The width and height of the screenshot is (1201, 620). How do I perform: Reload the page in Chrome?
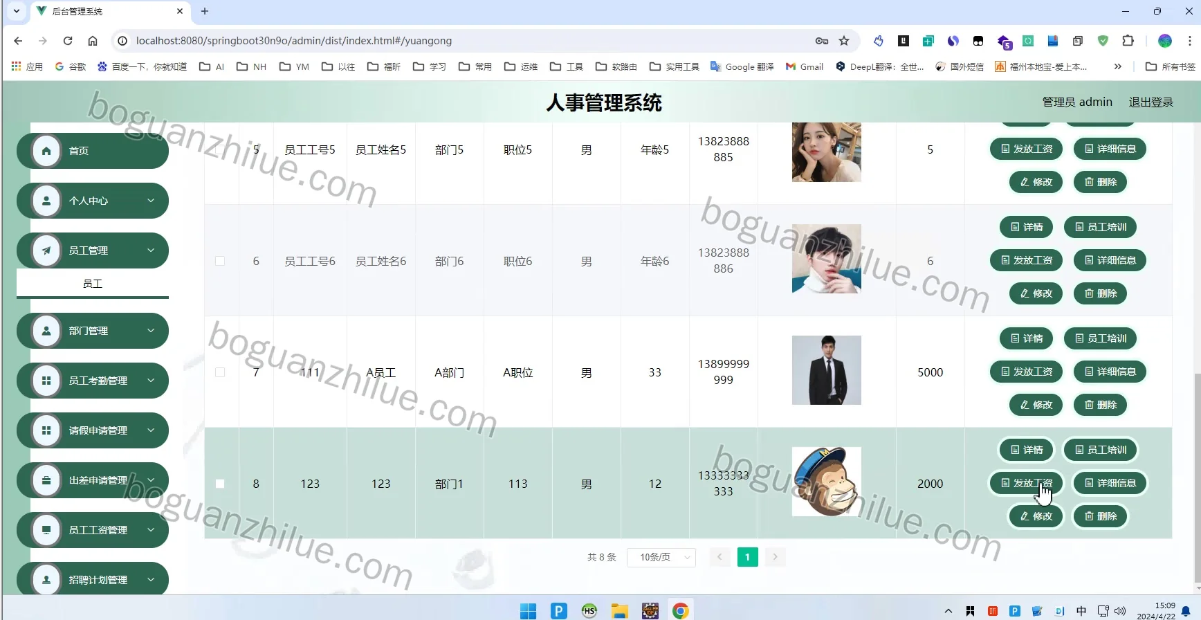pos(68,41)
